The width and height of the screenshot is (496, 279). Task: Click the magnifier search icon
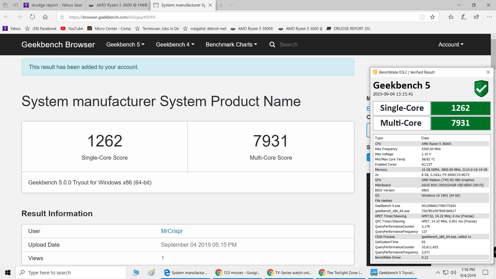[x=272, y=44]
